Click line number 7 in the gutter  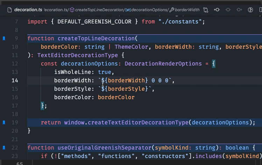pyautogui.click(x=16, y=22)
